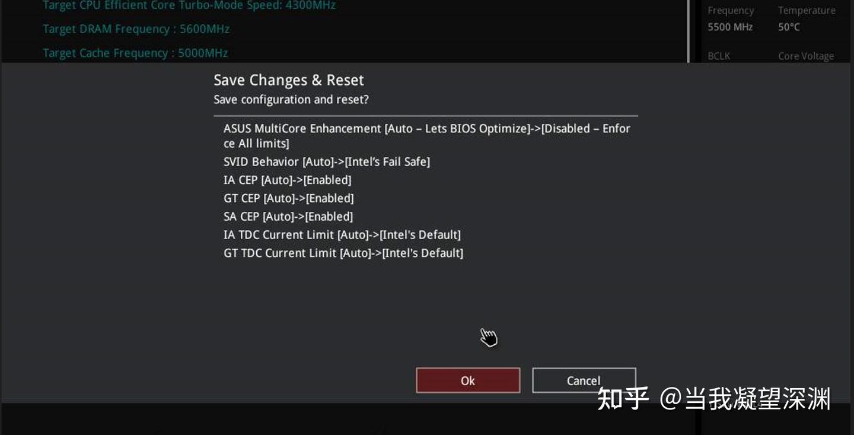Click the GT CEP Enabled change line
The height and width of the screenshot is (435, 854).
pos(289,198)
